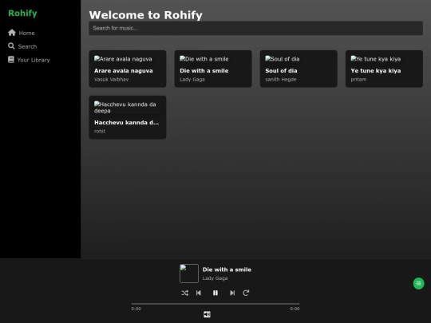Mute the volume speaker icon

207,314
